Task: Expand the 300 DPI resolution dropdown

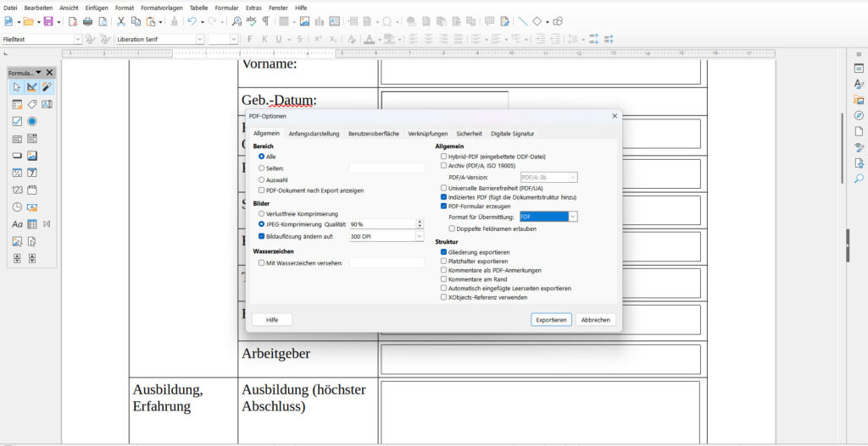Action: [x=419, y=237]
